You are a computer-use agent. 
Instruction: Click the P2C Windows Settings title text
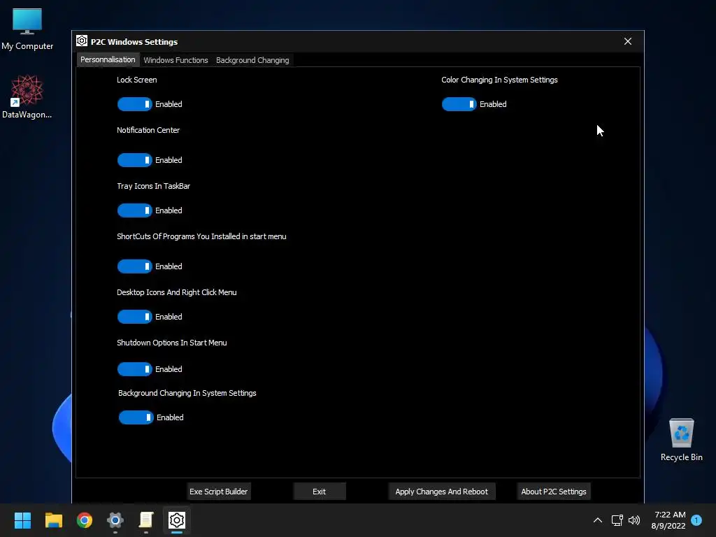(x=134, y=42)
